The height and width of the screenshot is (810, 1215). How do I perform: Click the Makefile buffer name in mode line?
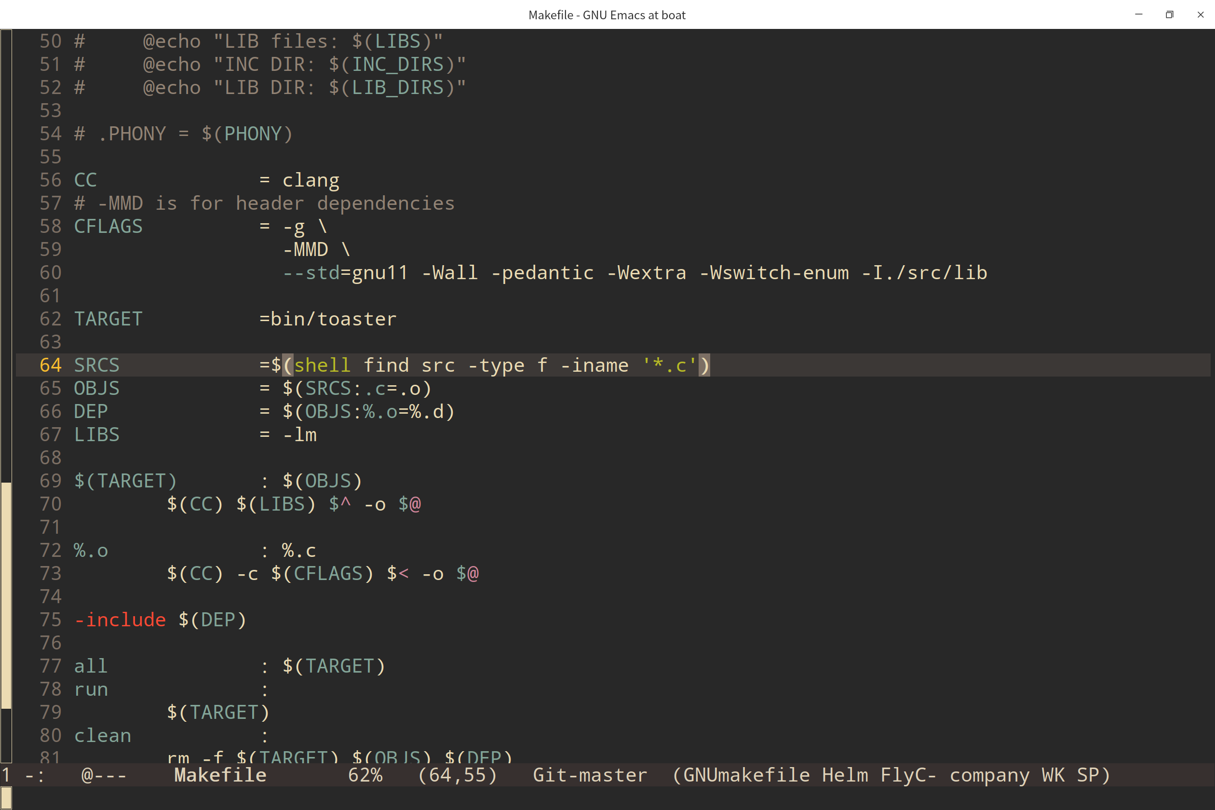pos(220,775)
